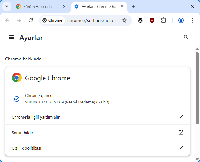Open the stacked layers extension icon
200x162 pixels.
(x=140, y=20)
